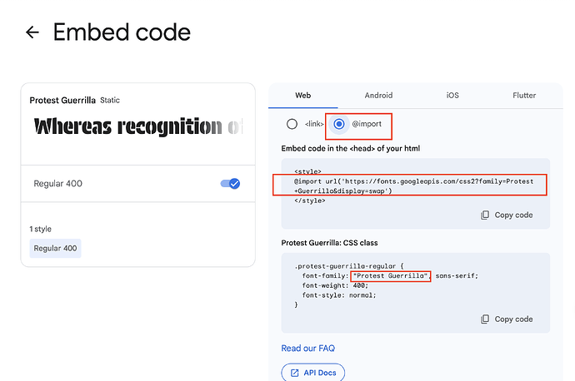Click the Protest Guerrilla font name heading

pyautogui.click(x=62, y=101)
